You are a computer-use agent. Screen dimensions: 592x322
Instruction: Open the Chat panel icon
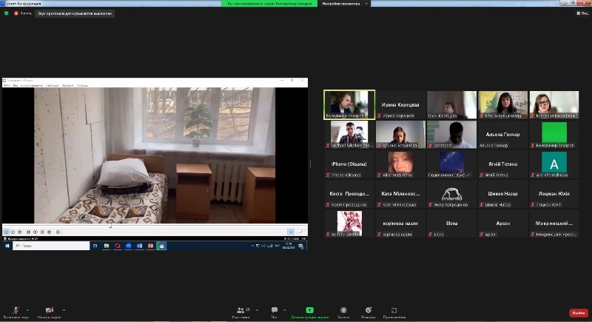point(275,310)
